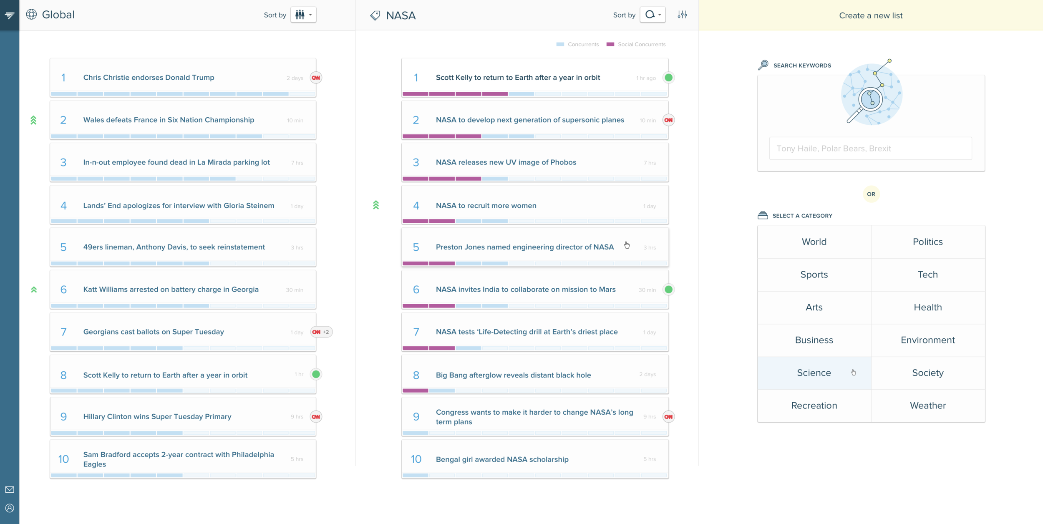The width and height of the screenshot is (1043, 524).
Task: Click the Social Concurrents purple legend swatch
Action: (610, 44)
